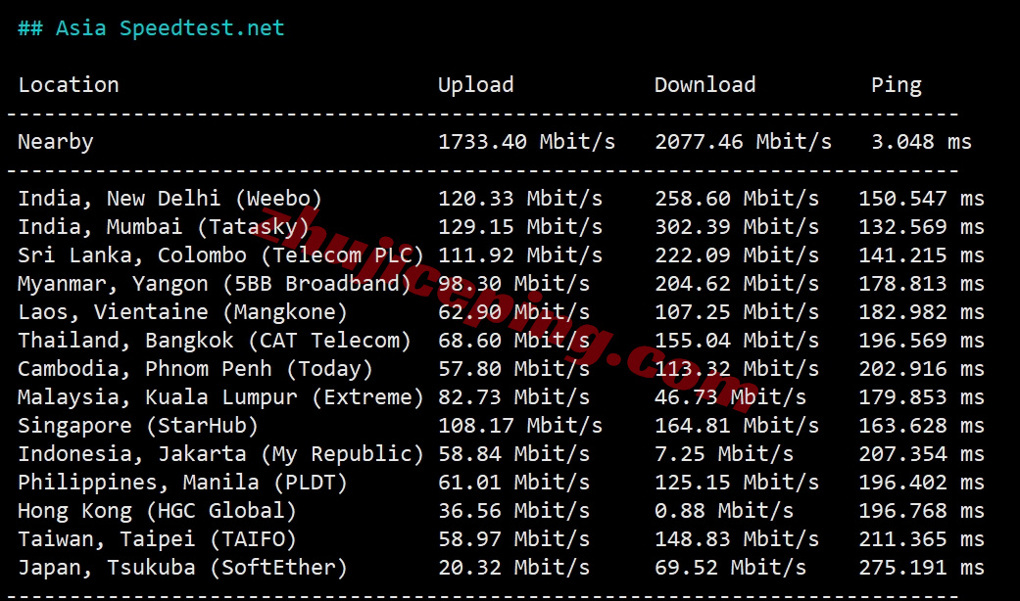
Task: Click the upload value "120.33 Mbit/s"
Action: tap(520, 198)
